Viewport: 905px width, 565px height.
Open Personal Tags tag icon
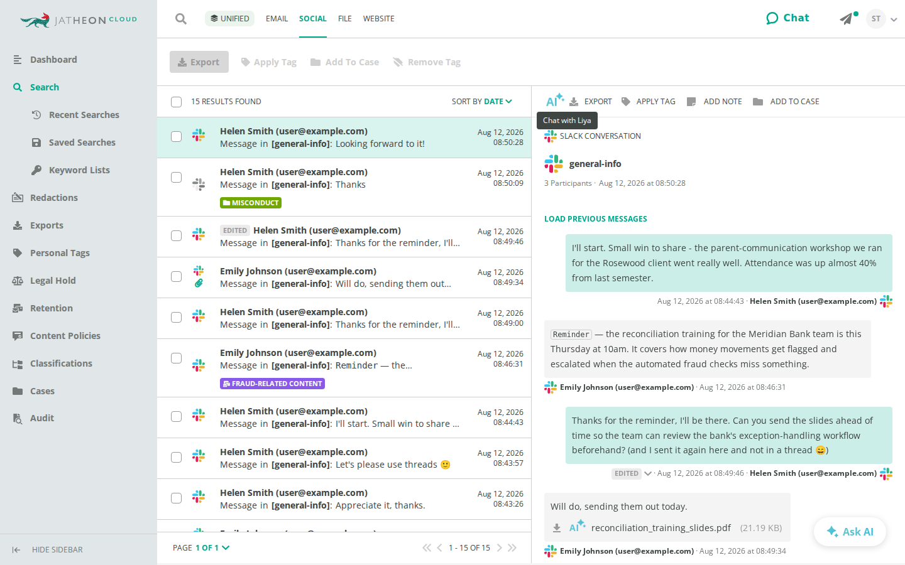click(x=18, y=253)
